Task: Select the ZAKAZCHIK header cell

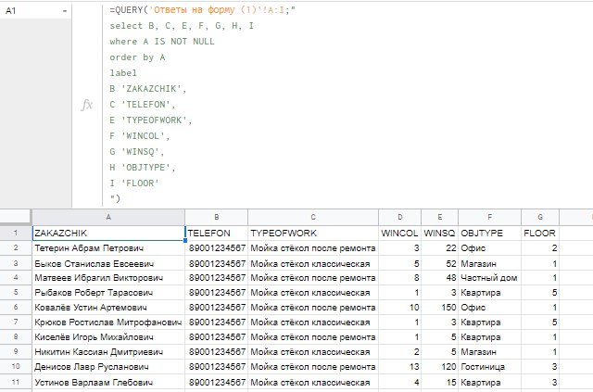Action: pyautogui.click(x=107, y=233)
